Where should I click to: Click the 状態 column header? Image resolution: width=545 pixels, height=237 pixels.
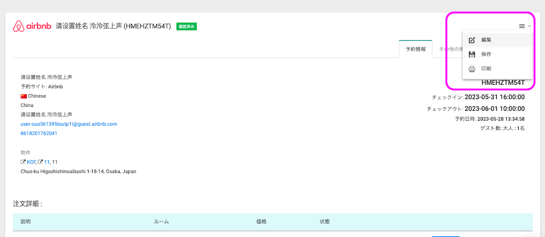[324, 222]
